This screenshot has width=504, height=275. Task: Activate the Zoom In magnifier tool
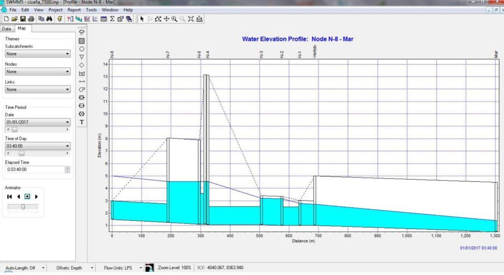[x=174, y=19]
